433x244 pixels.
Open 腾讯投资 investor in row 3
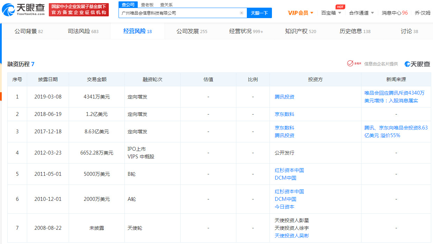pyautogui.click(x=284, y=135)
